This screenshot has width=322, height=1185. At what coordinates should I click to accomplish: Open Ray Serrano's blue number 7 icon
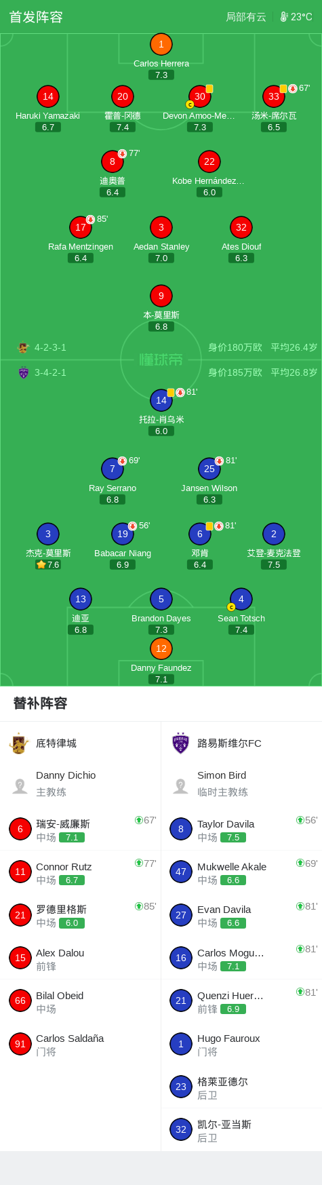coord(113,469)
